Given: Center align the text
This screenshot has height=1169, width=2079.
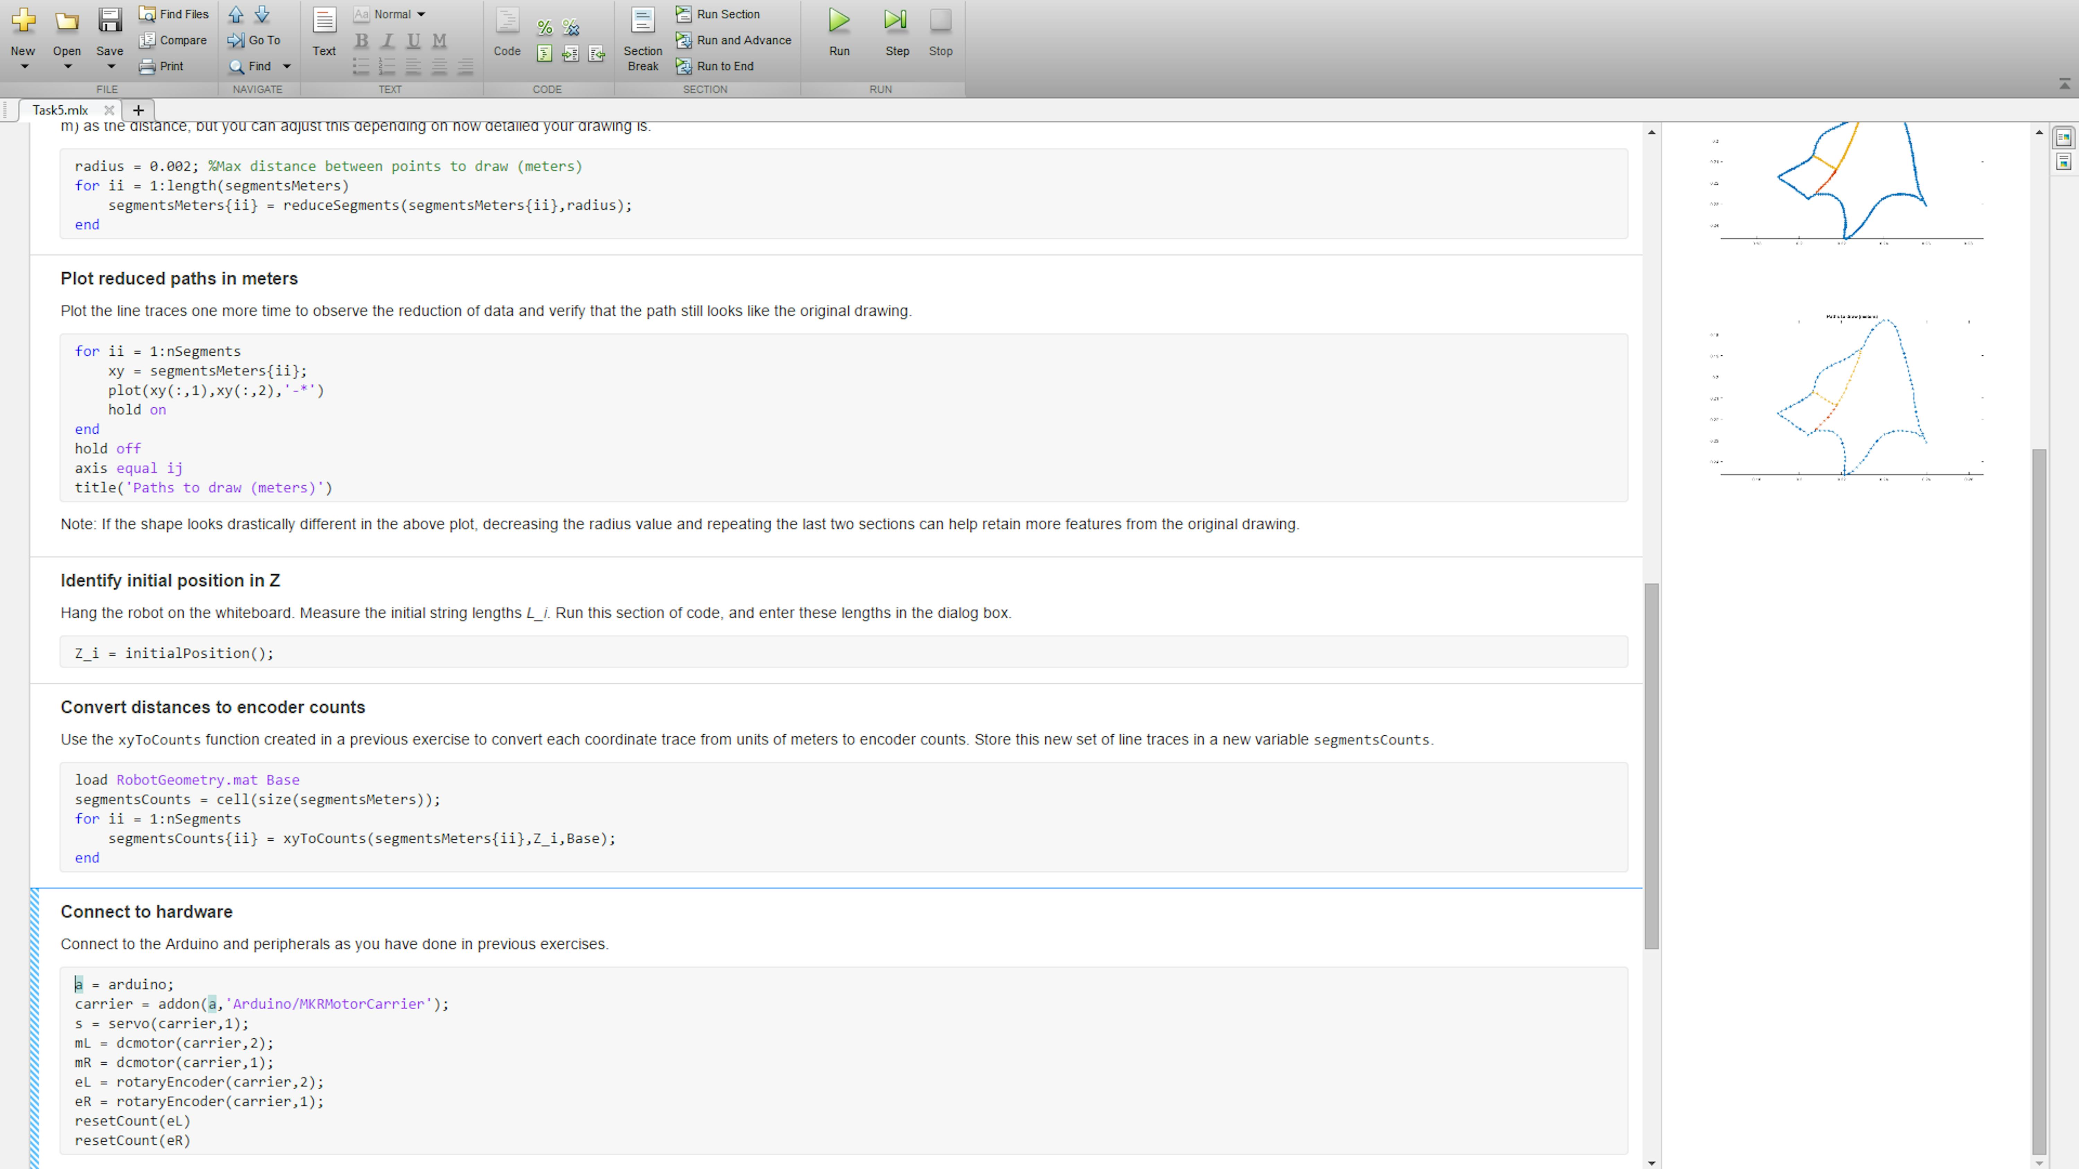Looking at the screenshot, I should (439, 66).
